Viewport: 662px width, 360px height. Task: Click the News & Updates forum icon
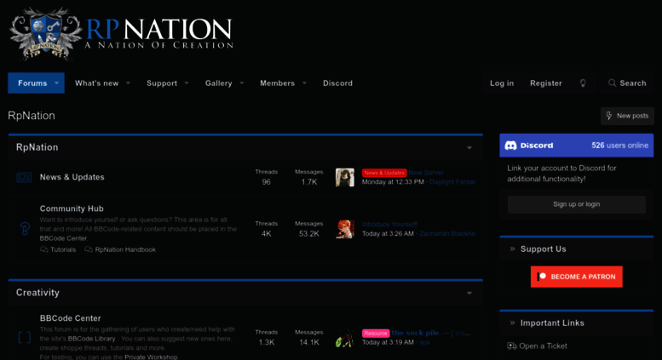click(x=24, y=178)
